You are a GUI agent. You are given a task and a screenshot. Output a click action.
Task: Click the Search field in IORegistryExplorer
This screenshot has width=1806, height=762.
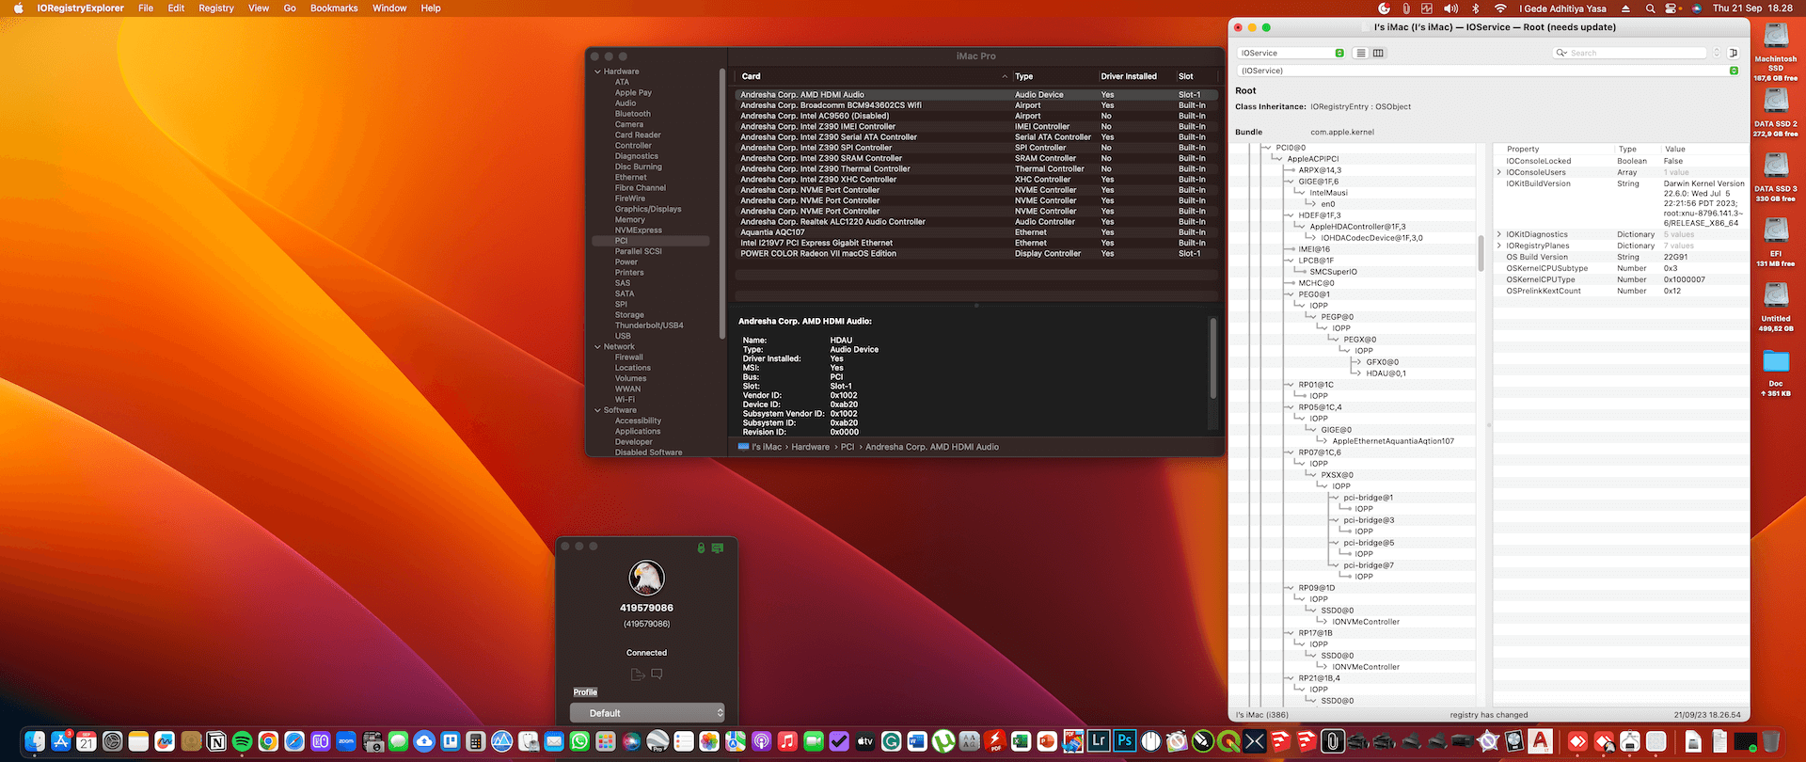(x=1629, y=53)
